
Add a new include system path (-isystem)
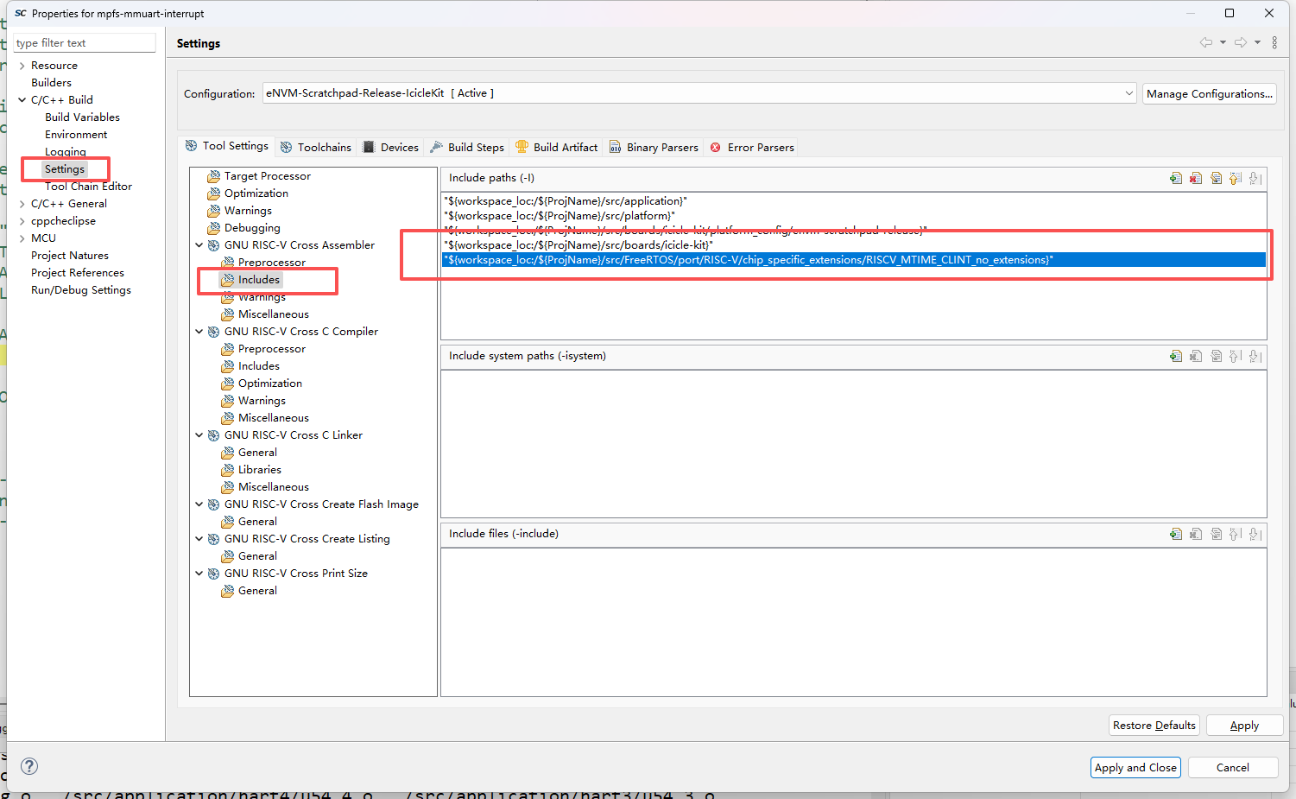click(1176, 356)
